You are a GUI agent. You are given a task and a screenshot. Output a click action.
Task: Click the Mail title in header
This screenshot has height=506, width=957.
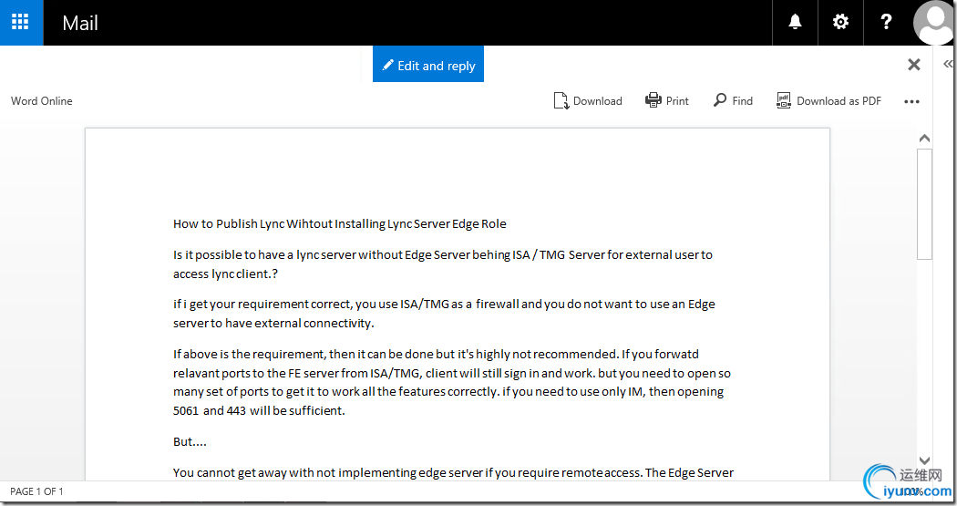pyautogui.click(x=80, y=23)
